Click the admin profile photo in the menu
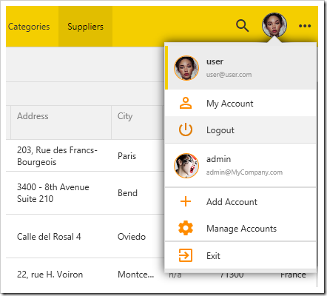Screen dimensions: 327x296 (x=186, y=166)
